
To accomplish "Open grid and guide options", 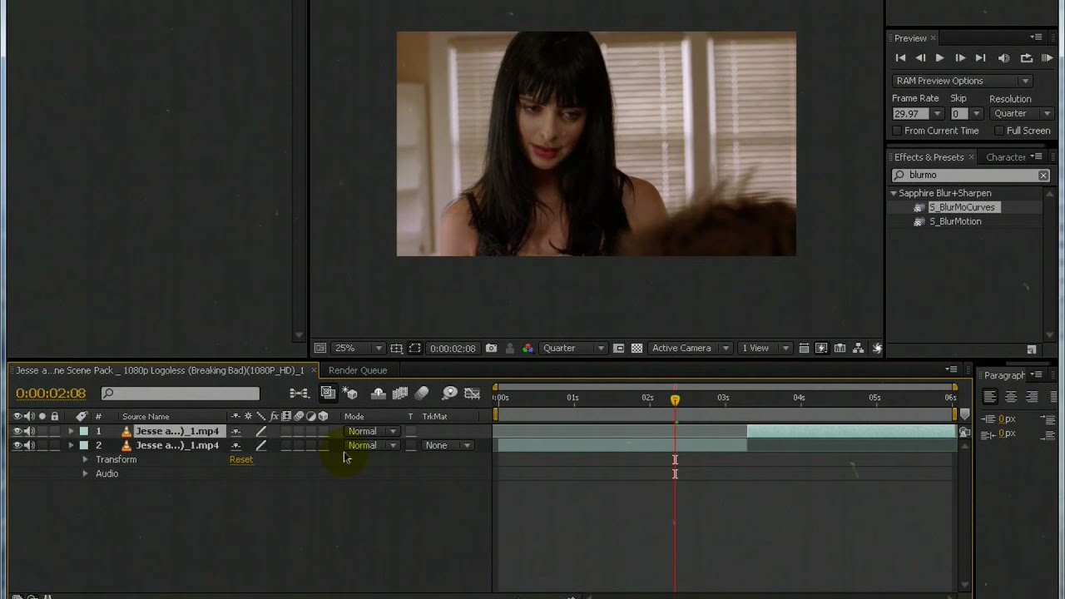I will [x=397, y=349].
